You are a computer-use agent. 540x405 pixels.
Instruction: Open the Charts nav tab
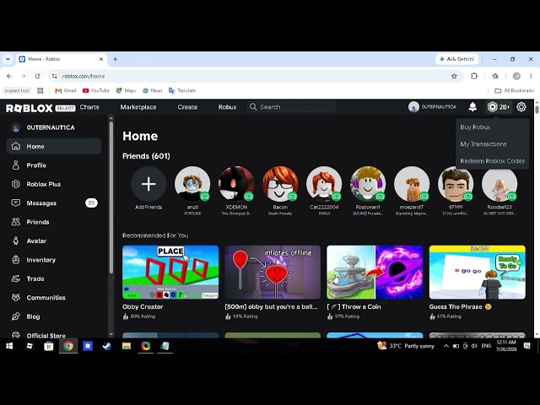89,107
